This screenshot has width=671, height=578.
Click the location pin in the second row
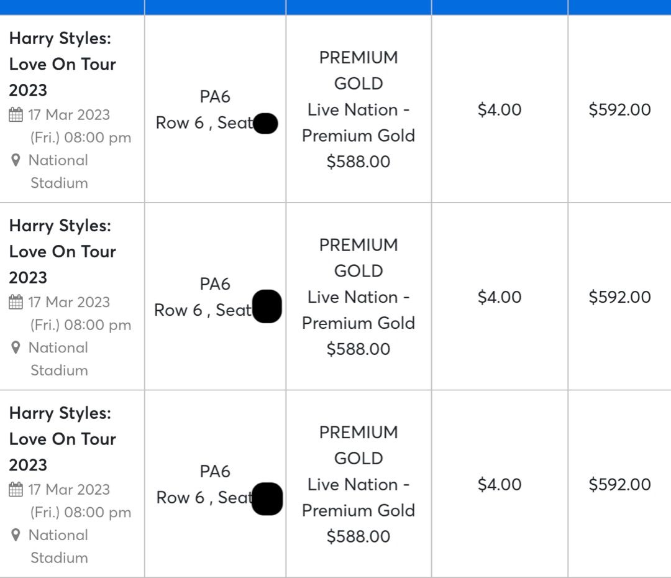[x=16, y=347]
